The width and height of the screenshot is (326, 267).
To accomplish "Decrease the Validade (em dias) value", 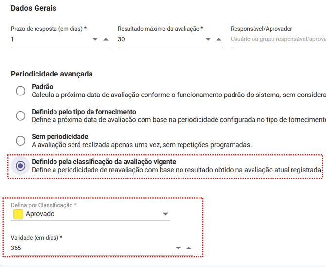I will 178,248.
